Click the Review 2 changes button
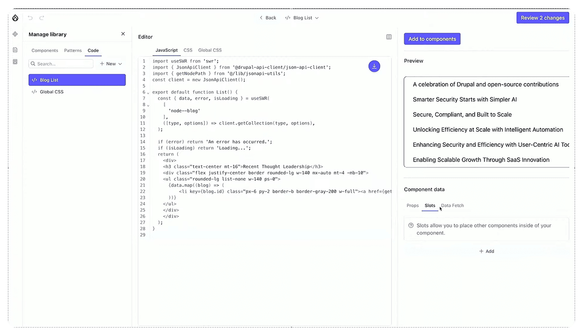This screenshot has width=582, height=334. coord(542,17)
